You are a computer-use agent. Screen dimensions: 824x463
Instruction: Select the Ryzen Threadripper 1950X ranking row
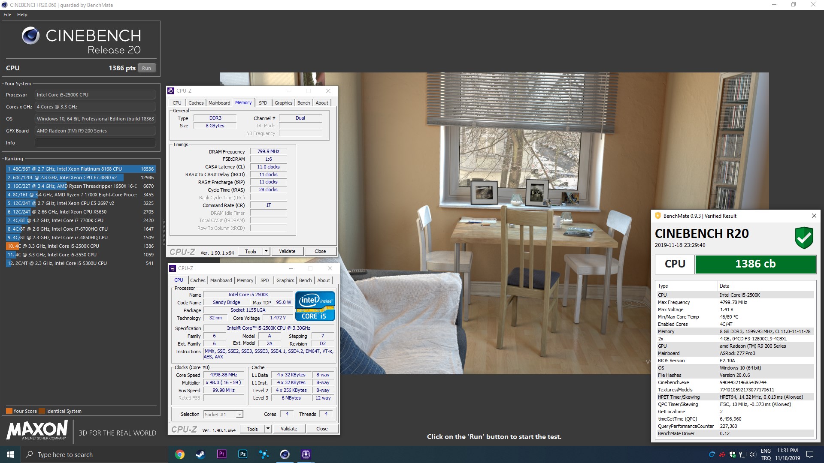[x=81, y=186]
